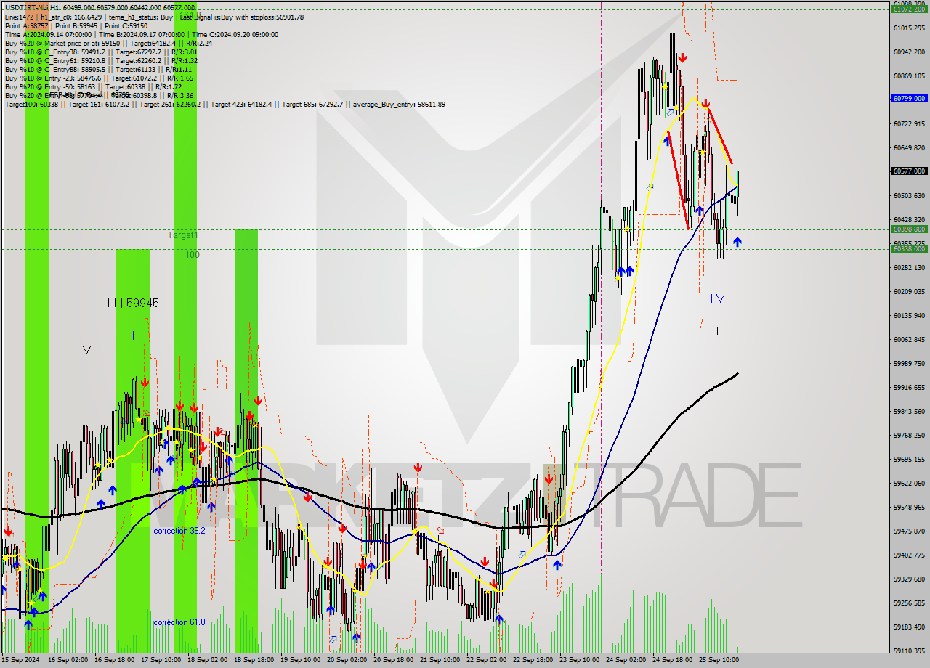This screenshot has width=930, height=668.
Task: Click the '21 Sep 10:00' time axis label
Action: [x=439, y=660]
